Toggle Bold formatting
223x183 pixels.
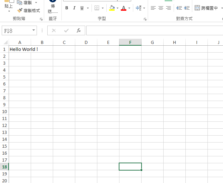tap(67, 8)
